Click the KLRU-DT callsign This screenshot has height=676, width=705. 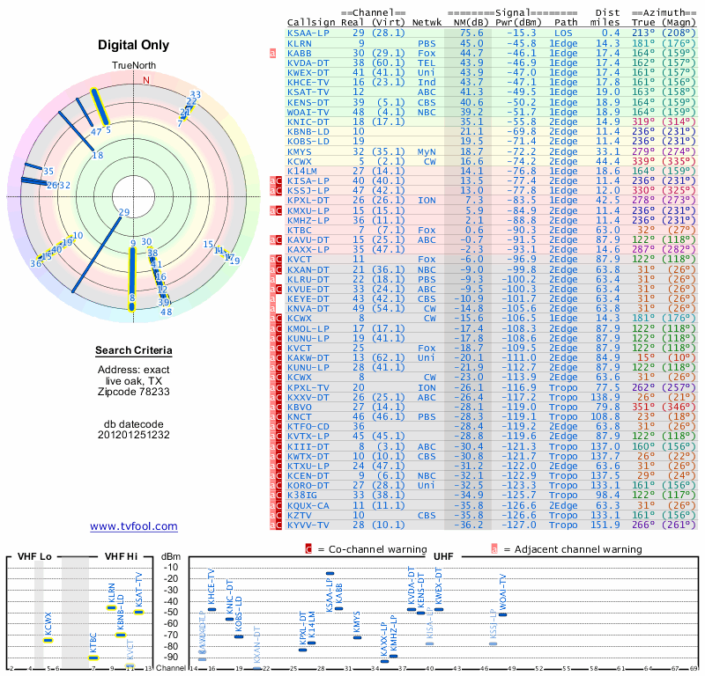(x=308, y=279)
